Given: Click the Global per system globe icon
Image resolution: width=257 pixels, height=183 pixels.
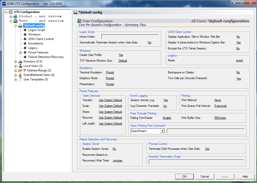Looking at the screenshot, I should 16,16.
